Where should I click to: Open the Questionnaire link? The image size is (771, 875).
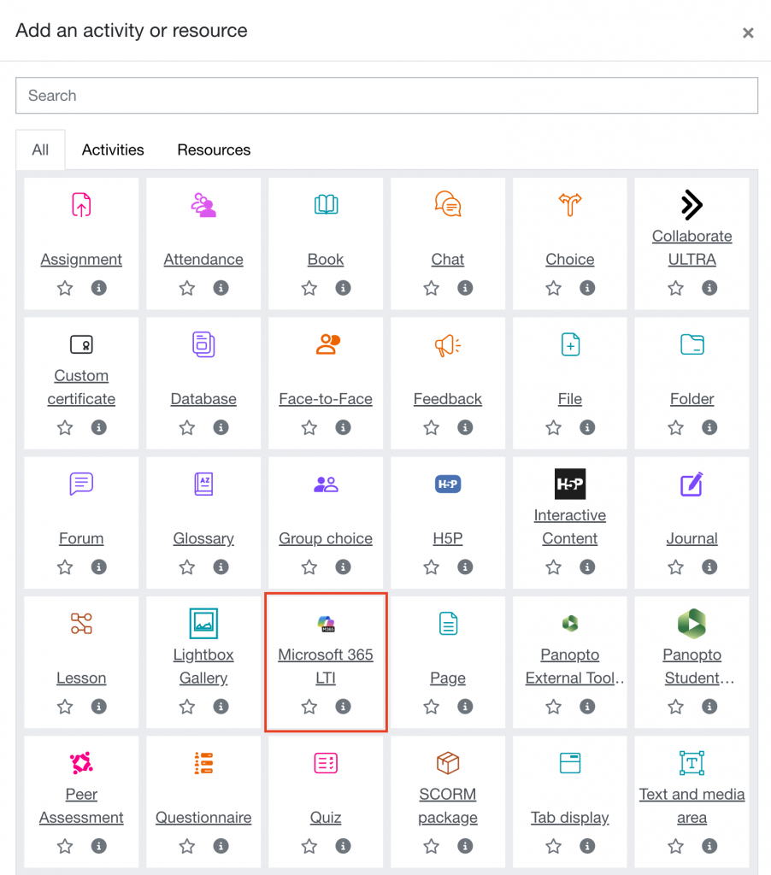click(203, 818)
